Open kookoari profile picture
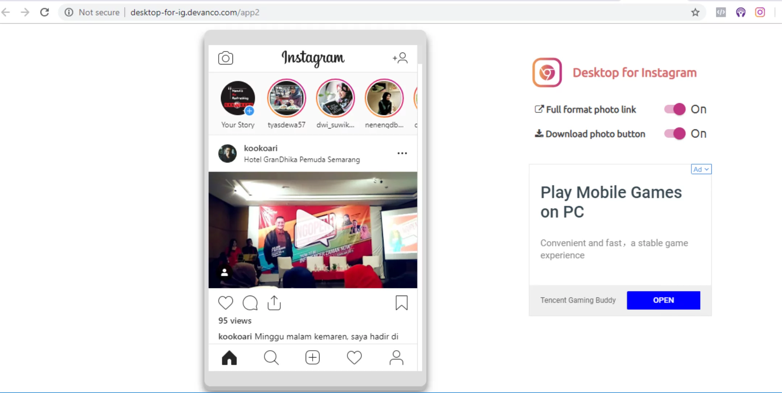 click(227, 153)
